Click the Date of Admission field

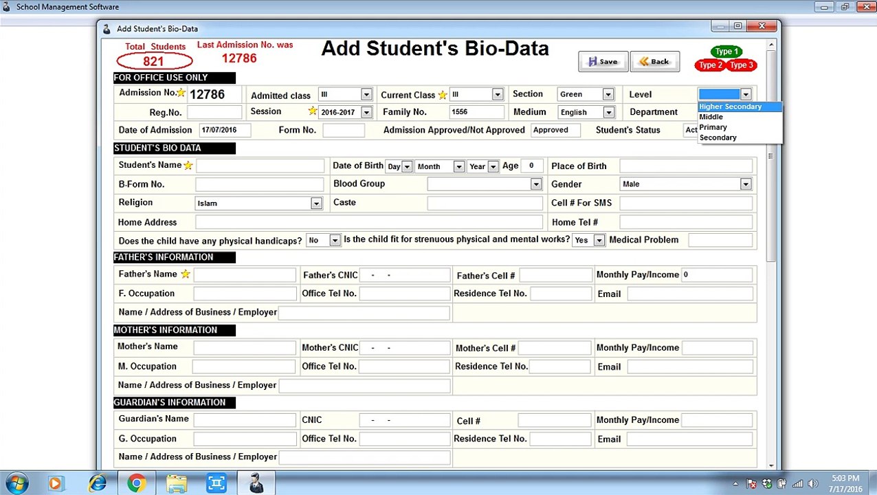[x=225, y=130]
